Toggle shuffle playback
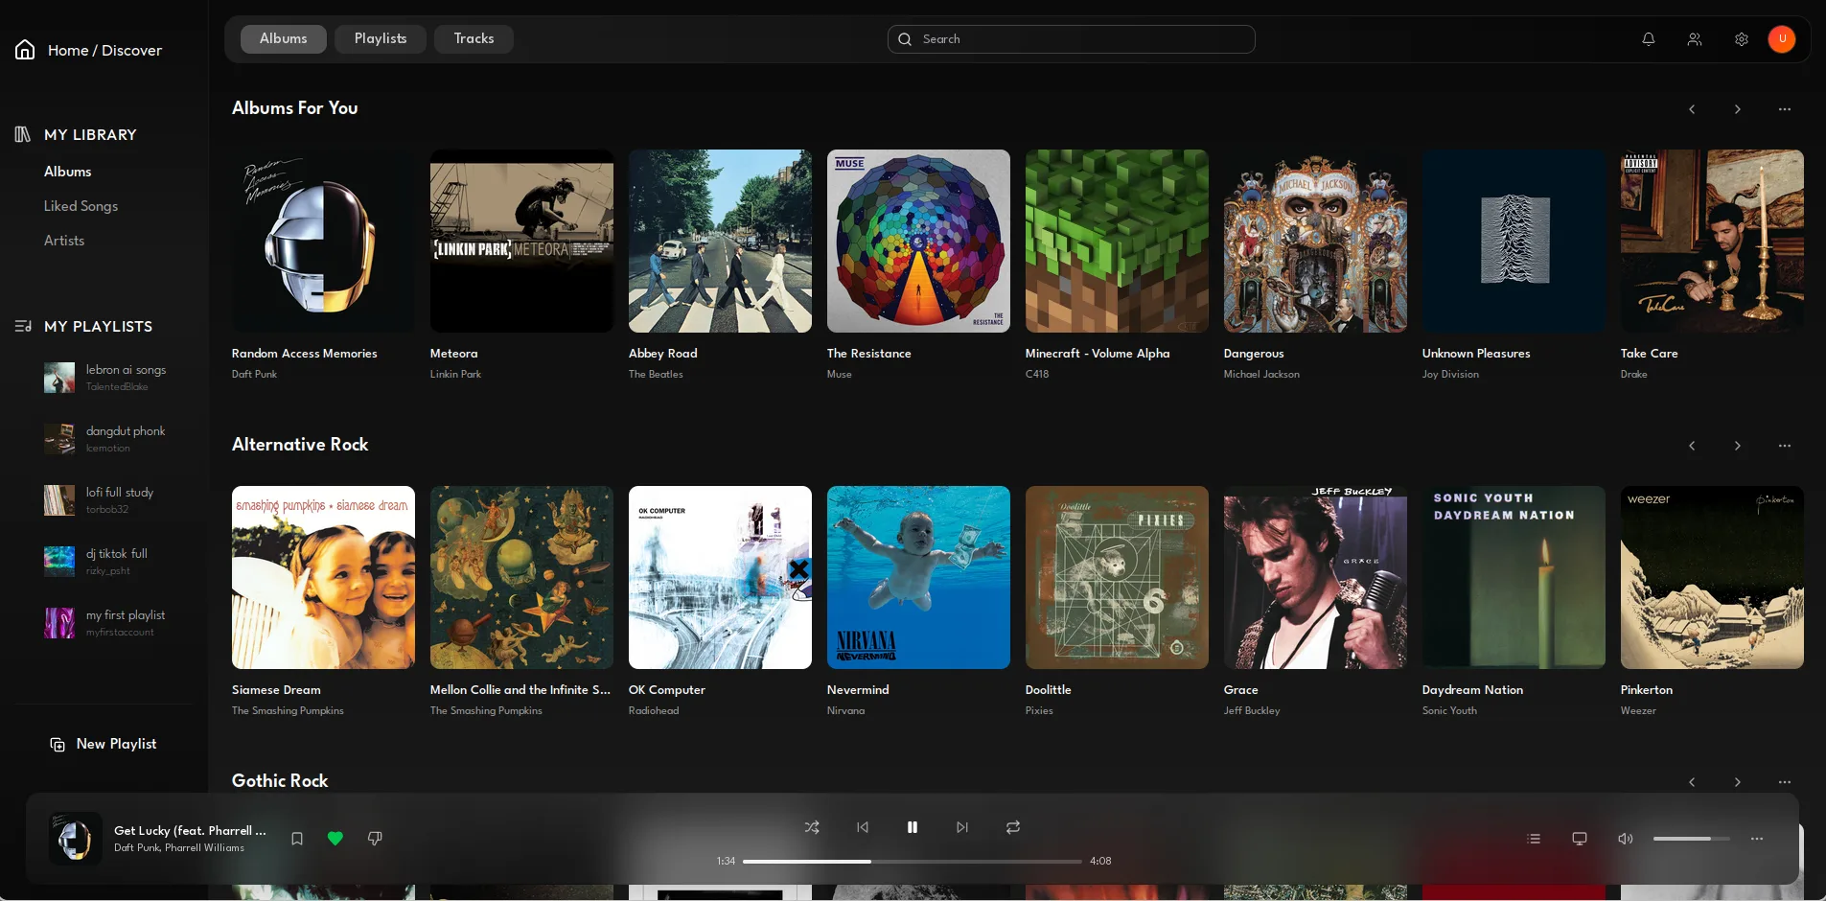 812,827
